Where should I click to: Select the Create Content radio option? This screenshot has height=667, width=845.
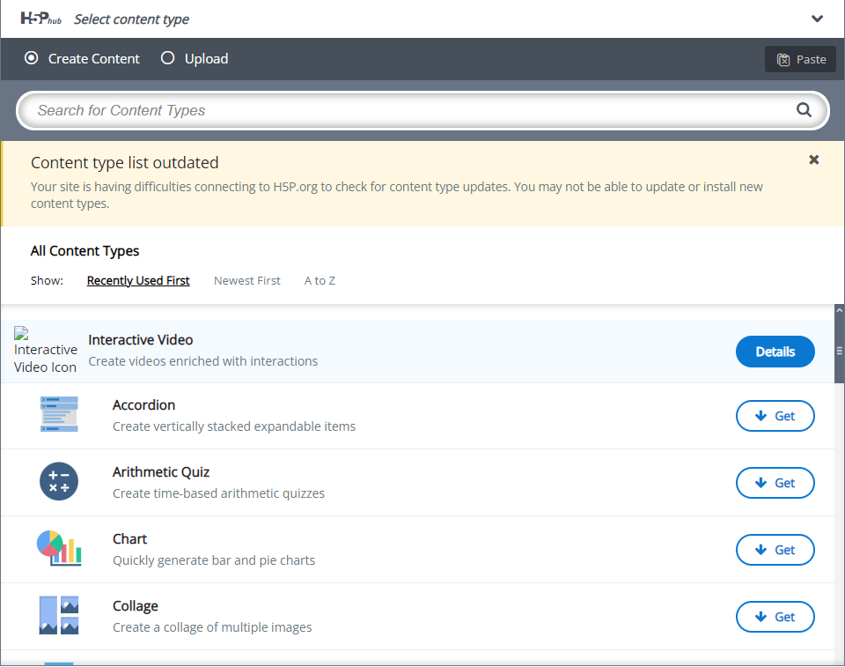pos(82,58)
